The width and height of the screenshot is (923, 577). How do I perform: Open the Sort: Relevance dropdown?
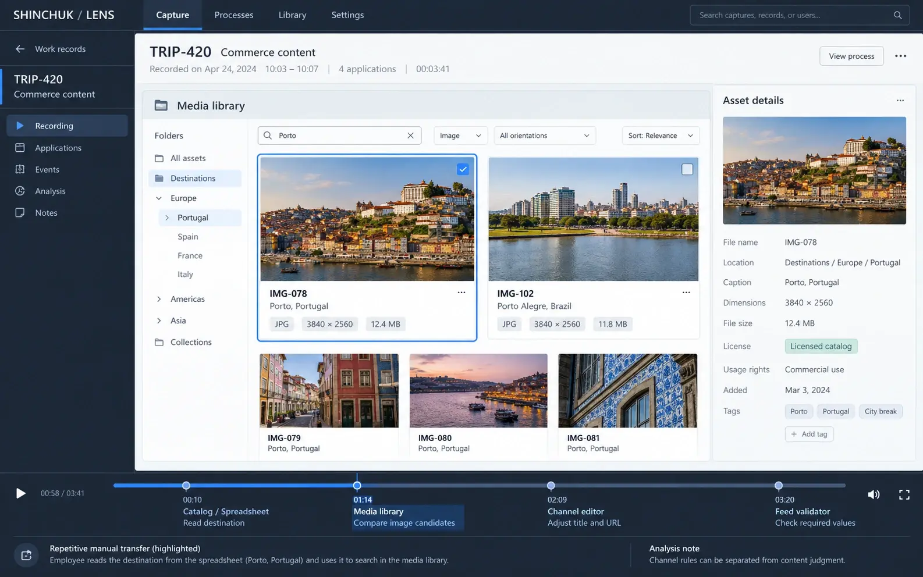pos(661,136)
